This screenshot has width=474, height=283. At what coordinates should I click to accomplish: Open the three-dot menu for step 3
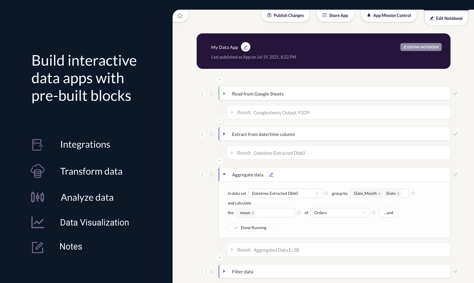point(202,175)
